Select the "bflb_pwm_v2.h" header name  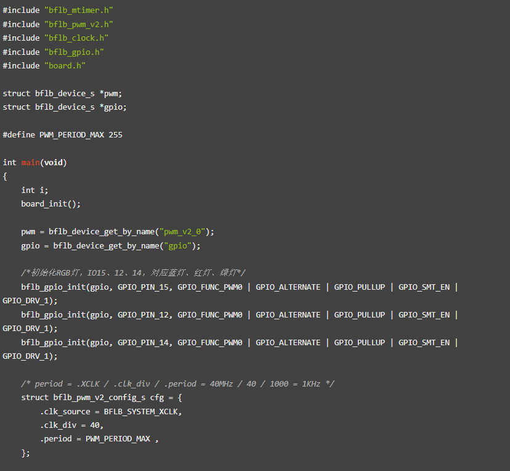pos(78,24)
